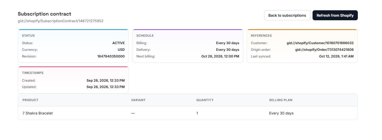
Task: Click Delivery value Every 30 days
Action: coord(228,50)
